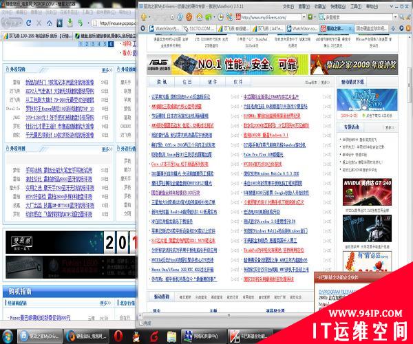
Task: Click the ASUS NO.1 banner advertisement
Action: [227, 65]
